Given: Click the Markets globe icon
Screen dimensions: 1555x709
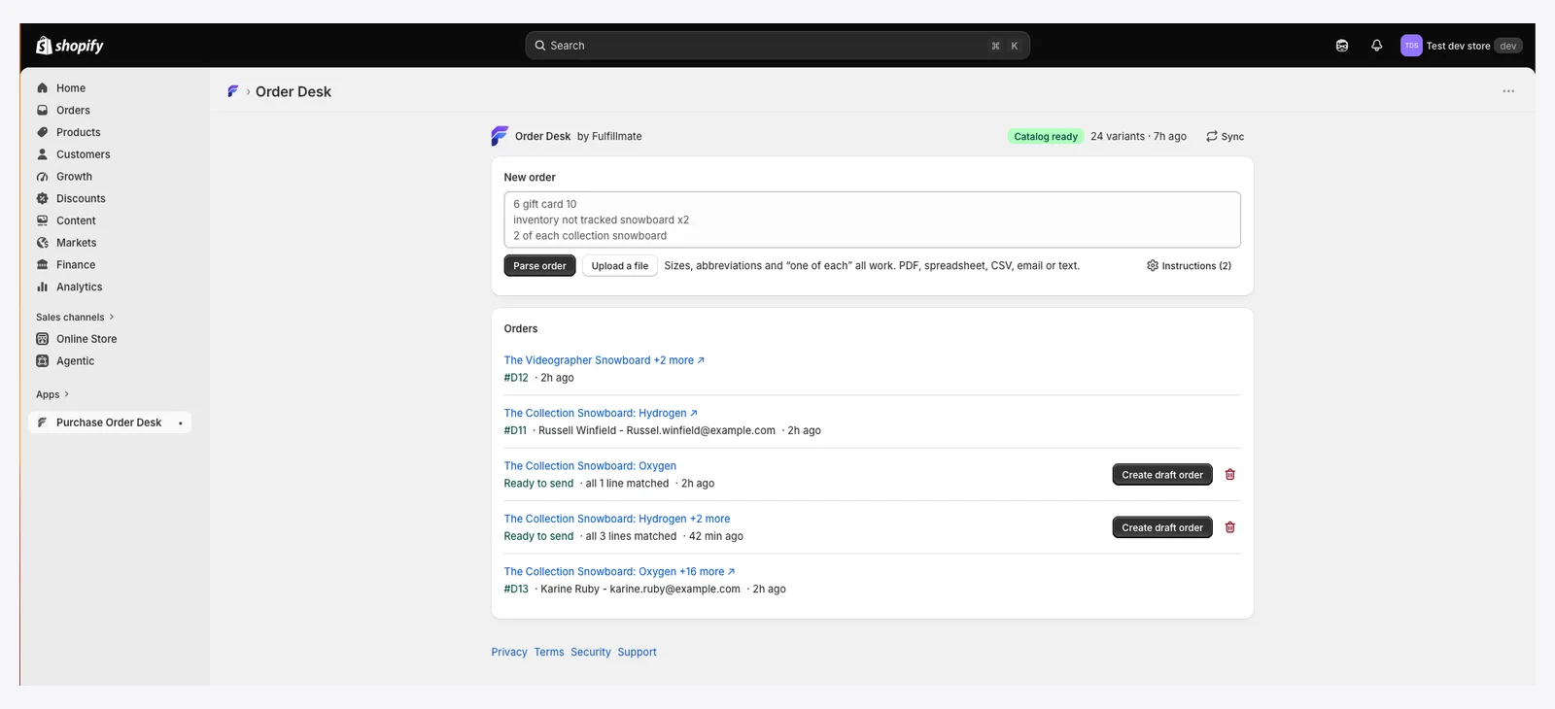Looking at the screenshot, I should tap(42, 243).
